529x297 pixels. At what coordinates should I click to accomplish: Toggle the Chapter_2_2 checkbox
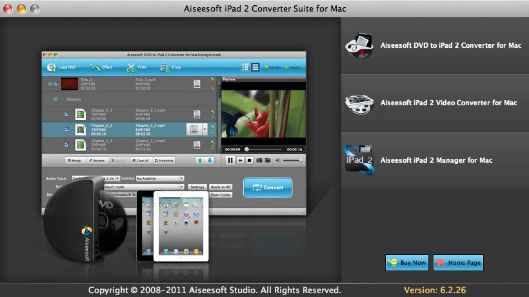click(66, 129)
